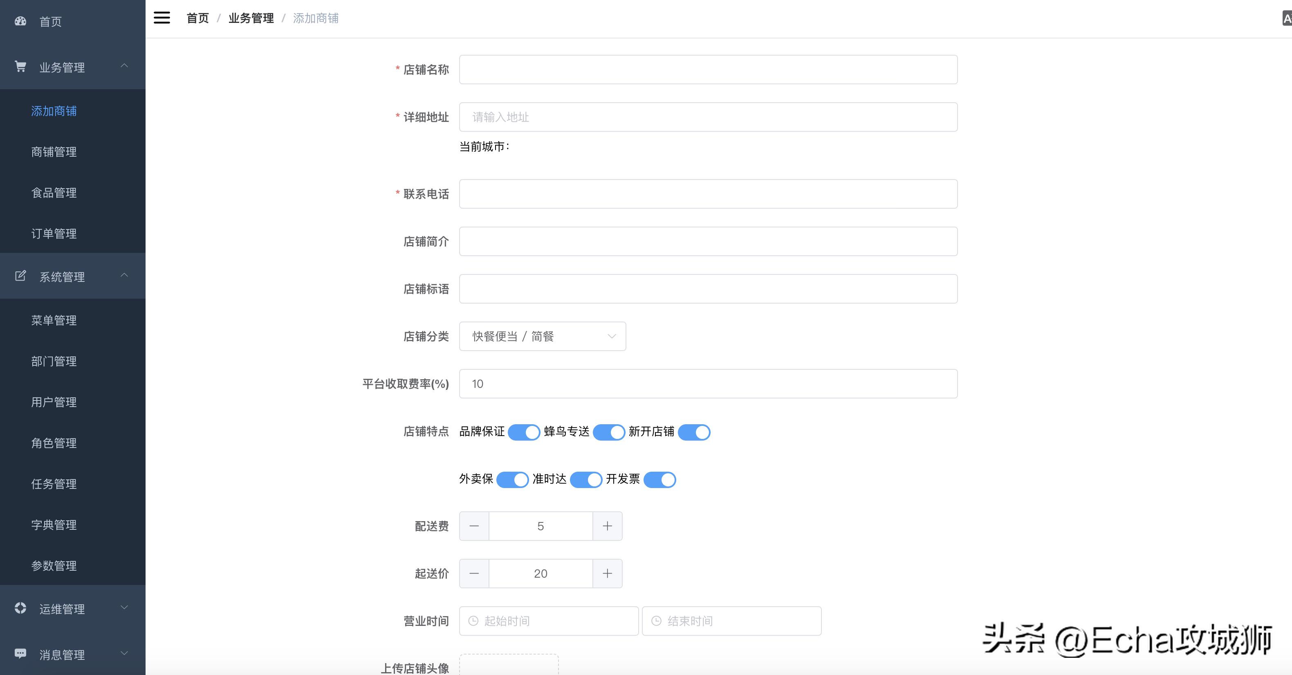1292x675 pixels.
Task: Click the dashboard icon beside 首页
Action: (20, 21)
